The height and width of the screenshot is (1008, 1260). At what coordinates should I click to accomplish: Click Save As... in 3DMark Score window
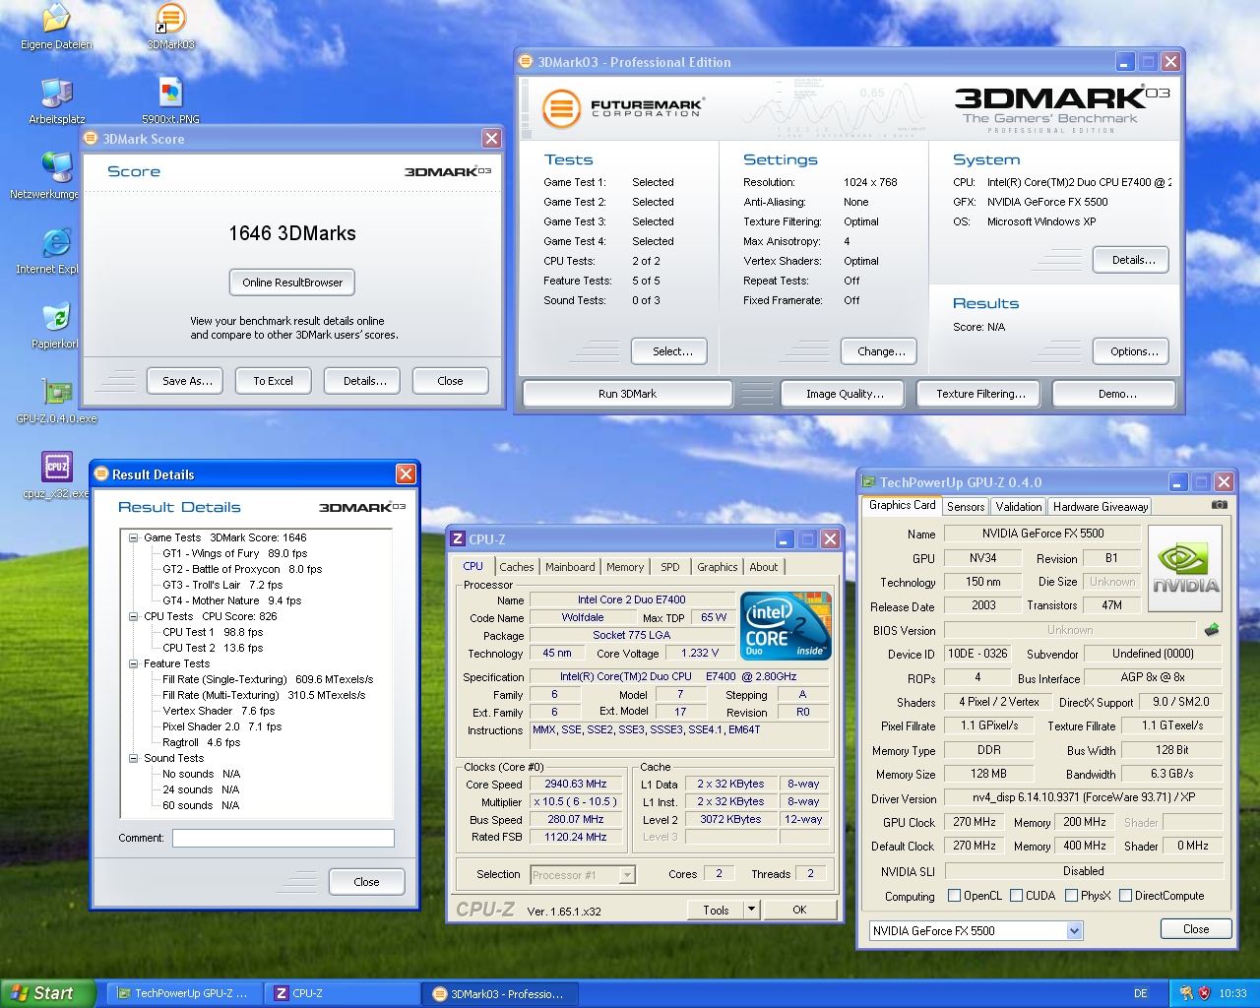(187, 381)
